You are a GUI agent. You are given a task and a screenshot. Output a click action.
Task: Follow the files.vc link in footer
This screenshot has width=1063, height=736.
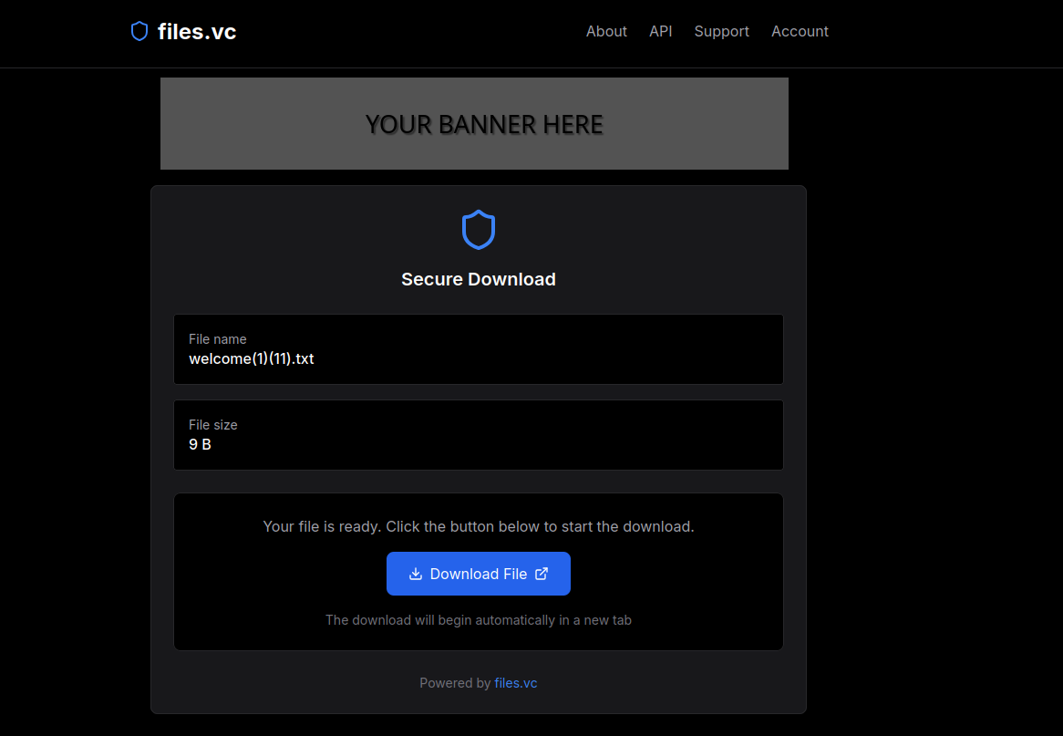point(516,683)
